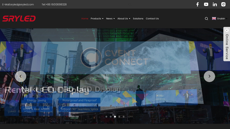The image size is (230, 129).
Task: Open the Solutions menu item
Action: tap(138, 19)
